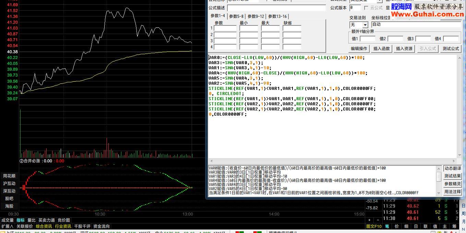The height and width of the screenshot is (233, 466).
Task: Switch to the 量比 panel tab
Action: point(31,220)
